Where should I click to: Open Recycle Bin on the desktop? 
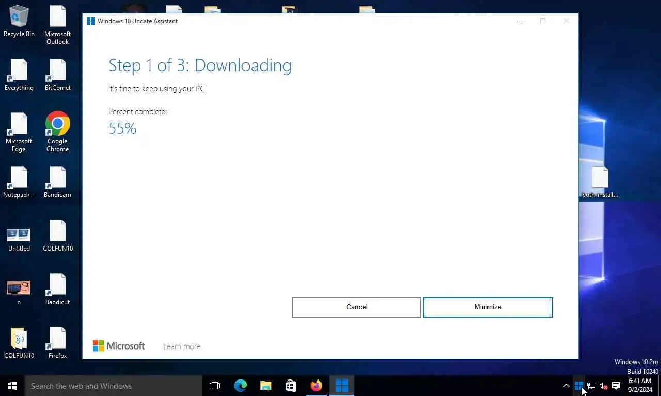[x=19, y=22]
